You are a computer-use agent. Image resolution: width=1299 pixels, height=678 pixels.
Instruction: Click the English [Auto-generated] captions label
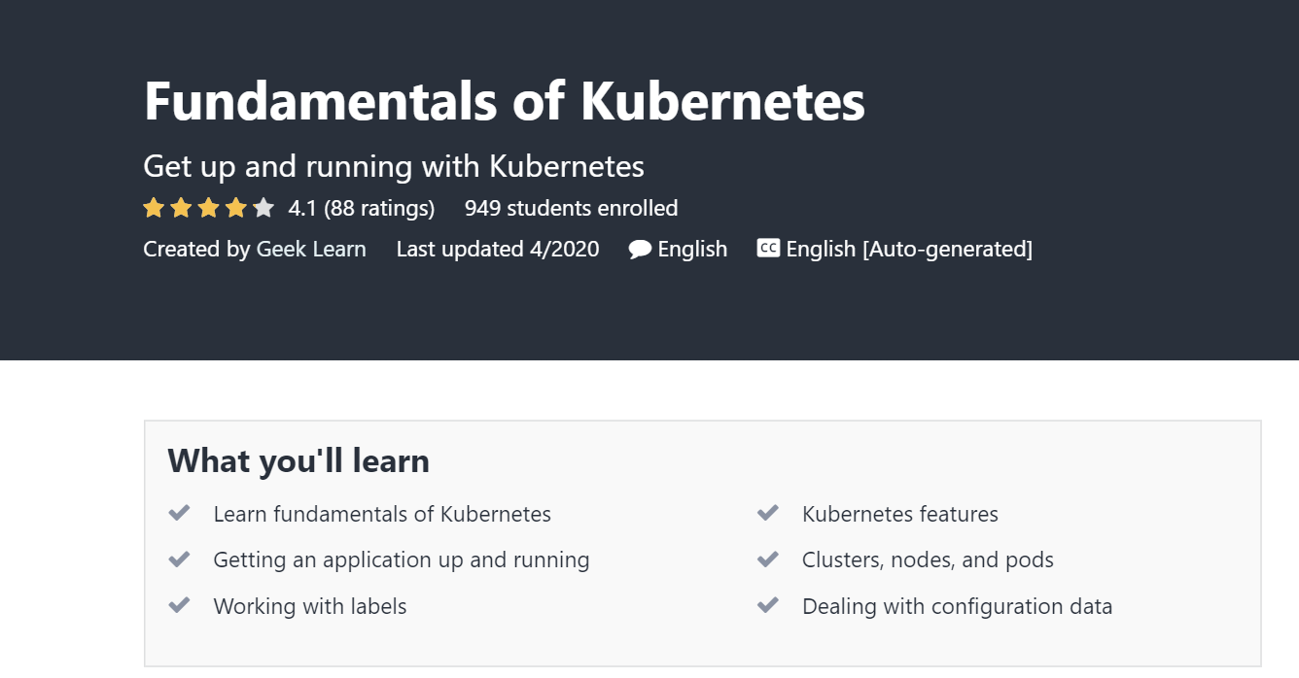[909, 250]
